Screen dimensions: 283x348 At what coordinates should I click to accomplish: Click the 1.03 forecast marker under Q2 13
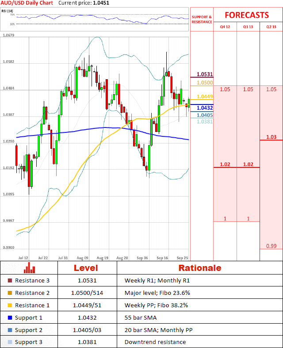[x=271, y=137]
